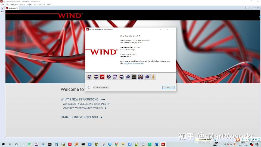Click the black rectangular feature icon in About dialog
This screenshot has width=261, height=147.
point(134,77)
